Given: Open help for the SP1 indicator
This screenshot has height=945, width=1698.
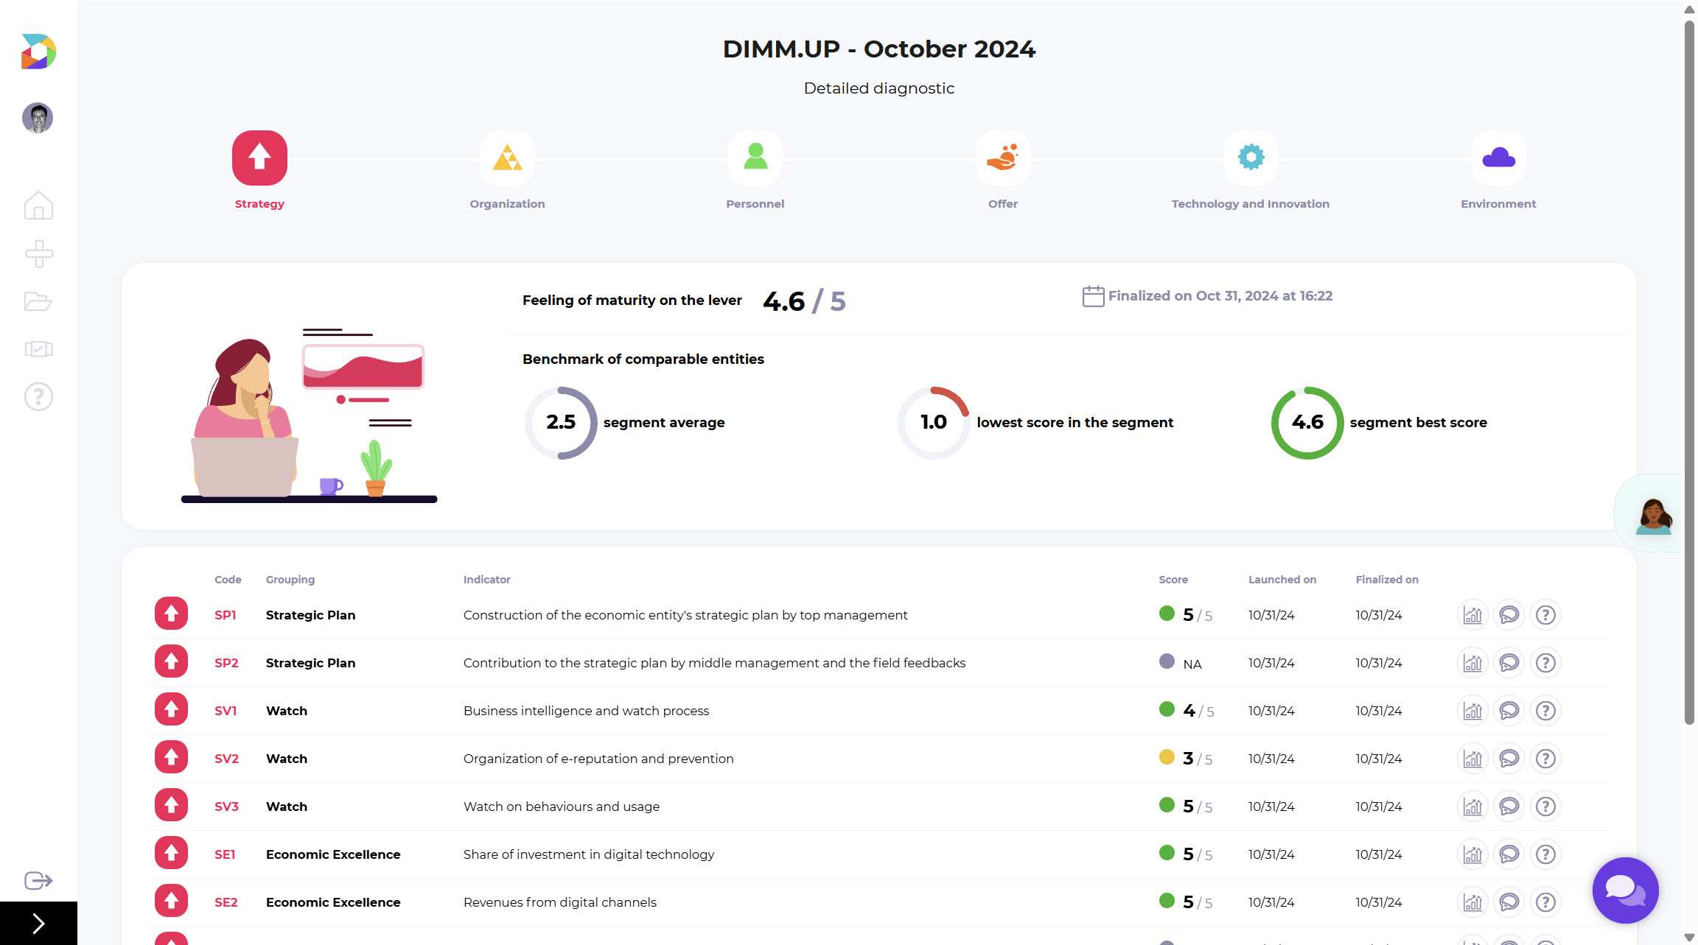Looking at the screenshot, I should click(x=1545, y=615).
